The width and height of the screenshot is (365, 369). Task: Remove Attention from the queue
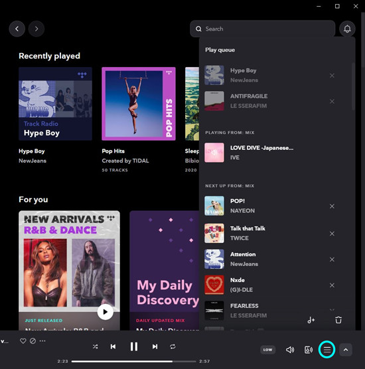[x=332, y=259]
